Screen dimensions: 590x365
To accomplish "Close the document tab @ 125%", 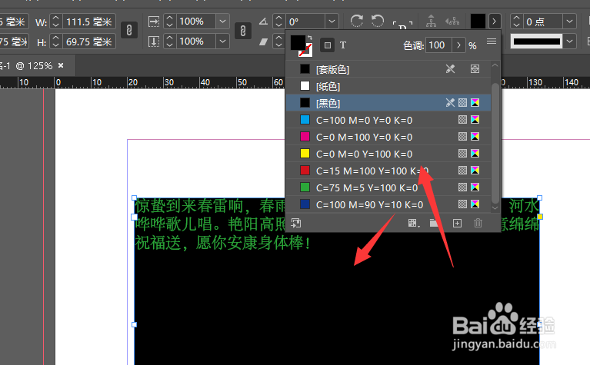I will (61, 66).
